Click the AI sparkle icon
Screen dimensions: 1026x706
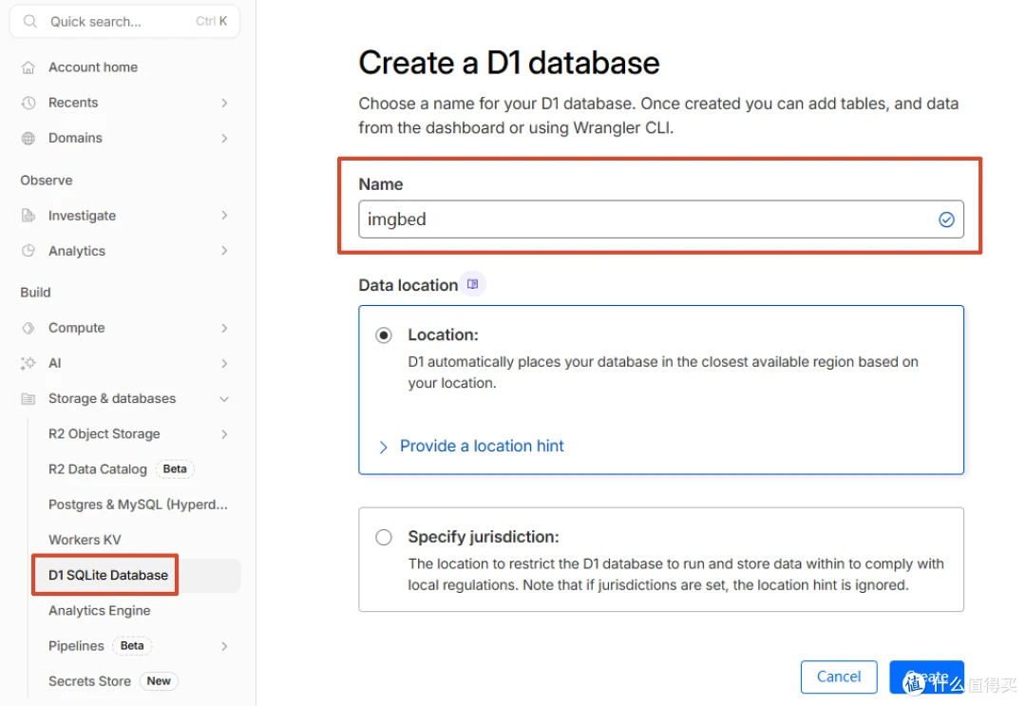coord(28,363)
